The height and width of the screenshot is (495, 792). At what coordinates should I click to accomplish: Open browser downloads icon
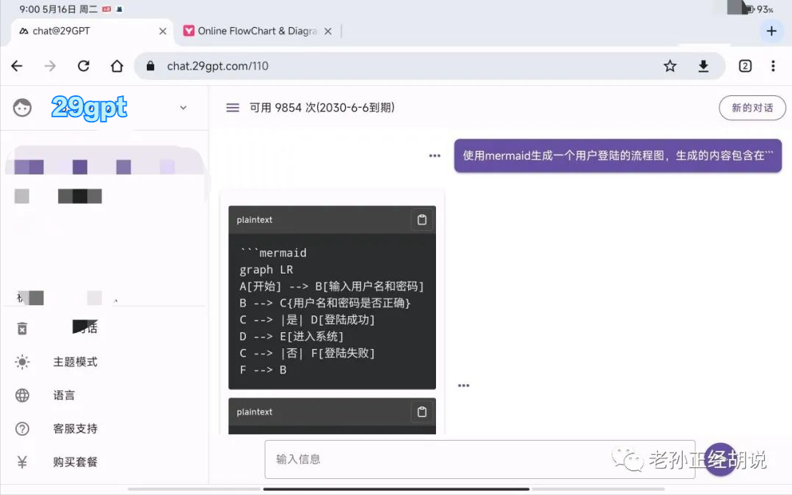(x=703, y=66)
